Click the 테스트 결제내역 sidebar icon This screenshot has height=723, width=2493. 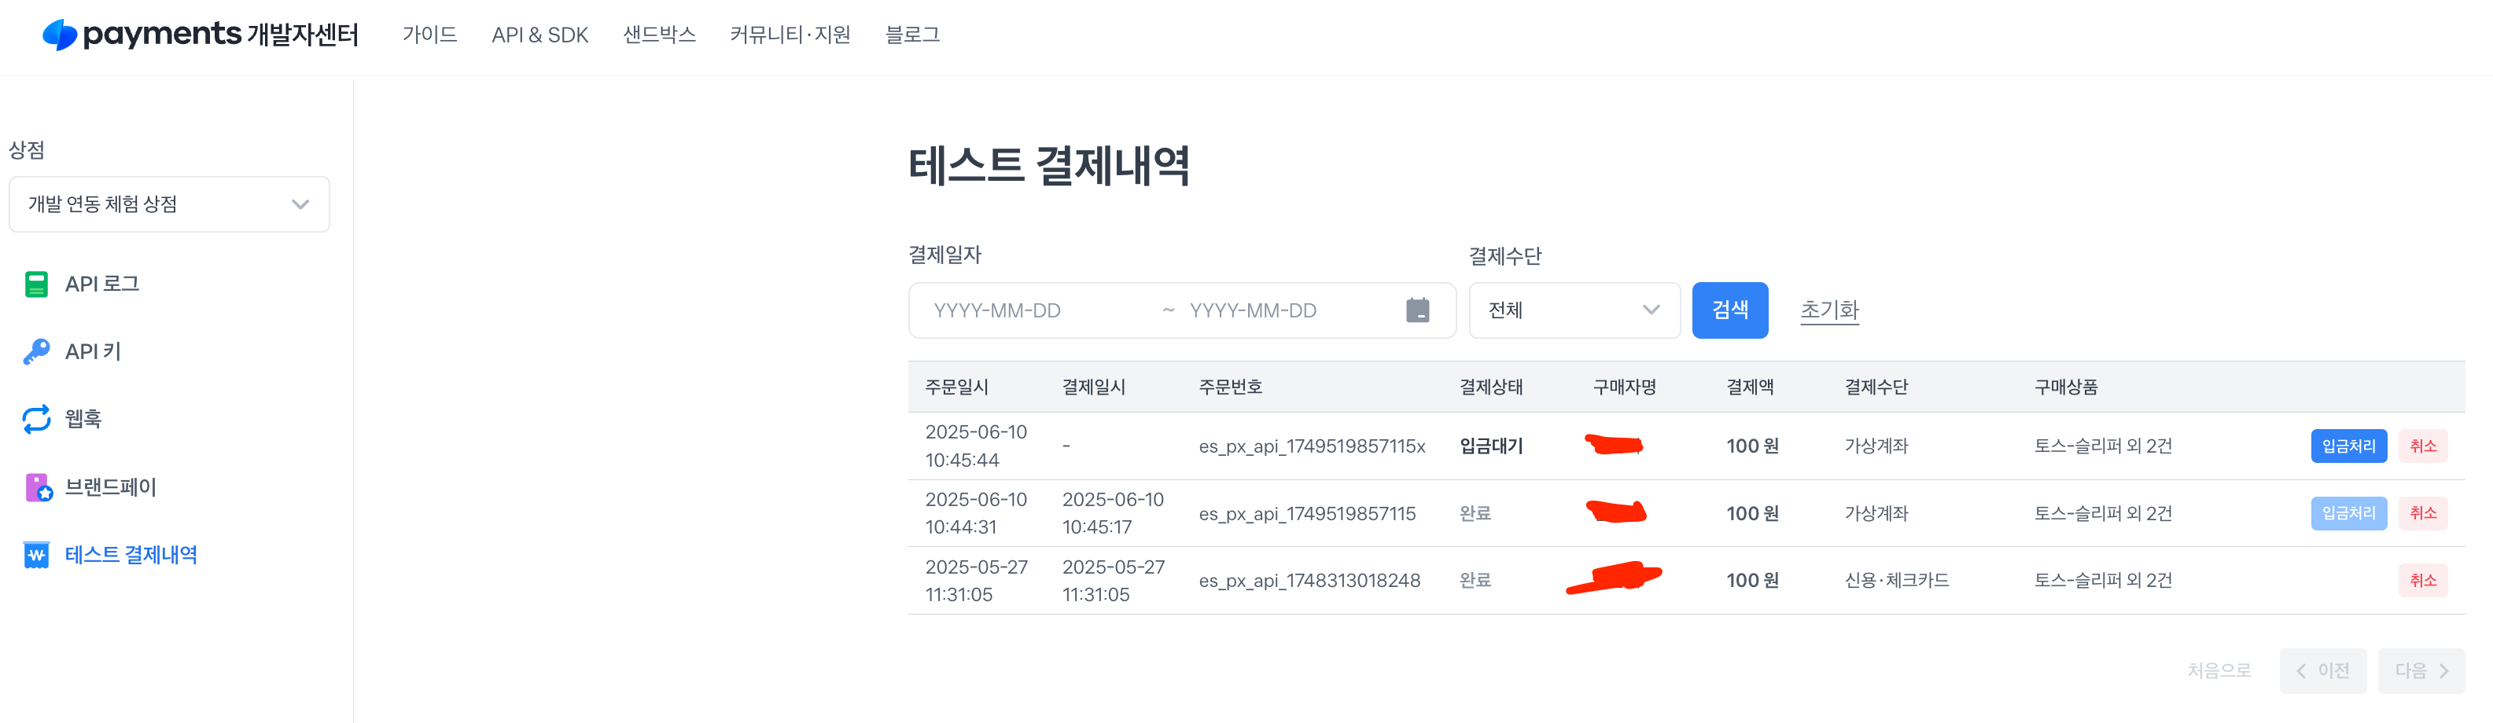coord(37,555)
